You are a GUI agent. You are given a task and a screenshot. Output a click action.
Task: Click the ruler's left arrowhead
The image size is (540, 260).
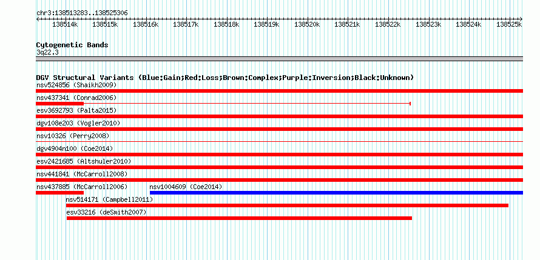pos(38,19)
